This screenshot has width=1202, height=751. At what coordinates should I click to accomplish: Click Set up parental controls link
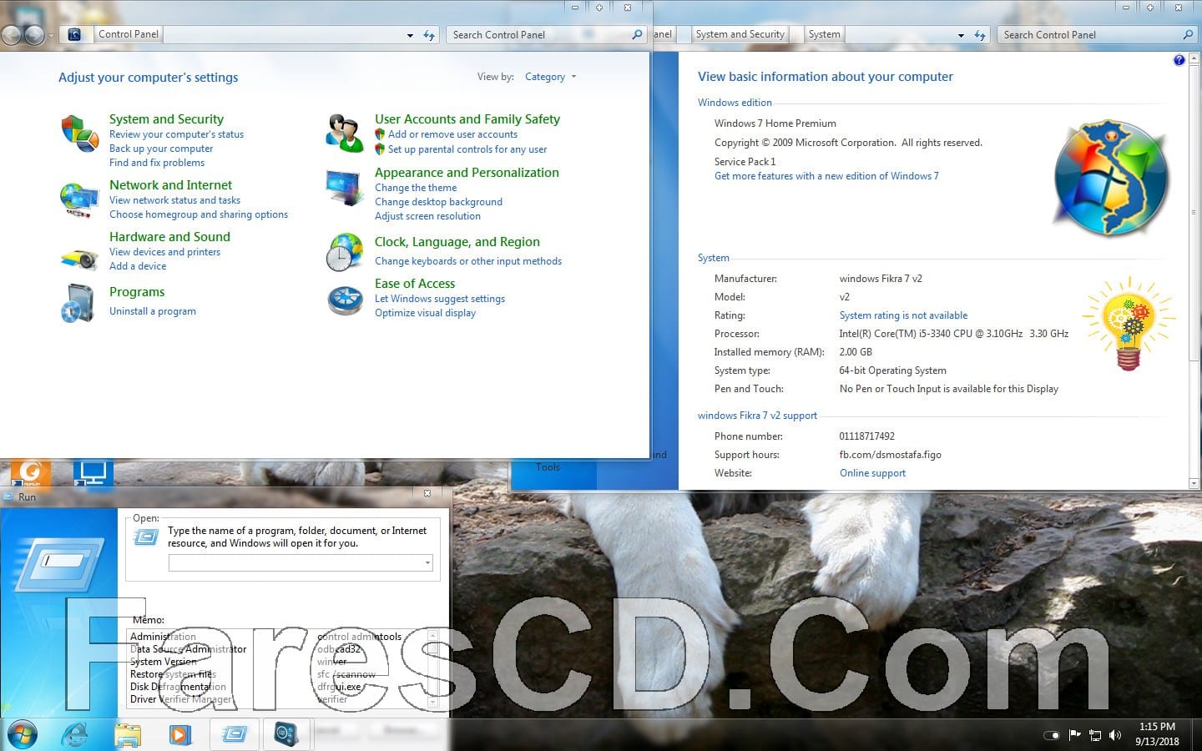(467, 149)
